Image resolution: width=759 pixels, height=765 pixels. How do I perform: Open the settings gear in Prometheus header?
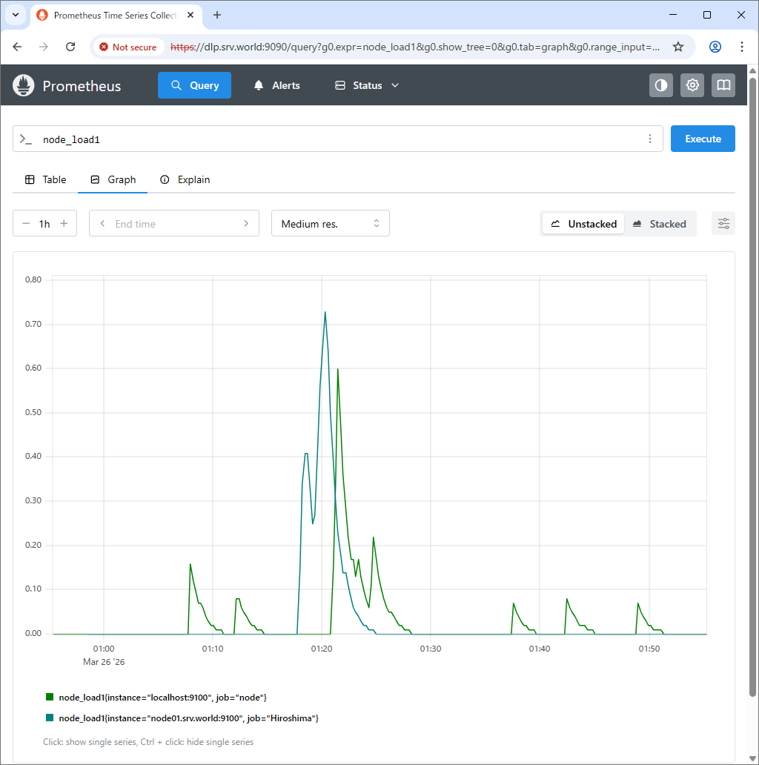tap(692, 85)
